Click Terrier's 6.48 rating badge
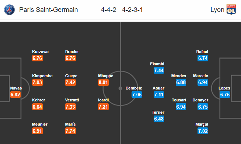The image size is (241, 144). (x=159, y=119)
